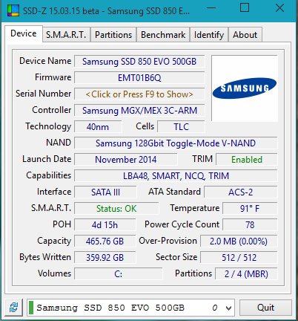The width and height of the screenshot is (298, 321).
Task: Click controller value Samsung MGX/MEX 3C-ARM
Action: (x=139, y=111)
